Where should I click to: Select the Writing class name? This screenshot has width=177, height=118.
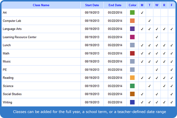[x=7, y=102]
